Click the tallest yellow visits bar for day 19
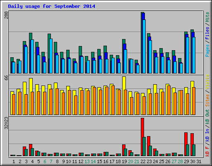212x166 pixels. pos(124,95)
